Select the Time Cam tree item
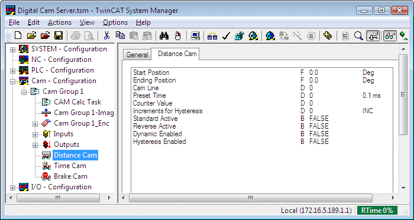 coord(70,166)
